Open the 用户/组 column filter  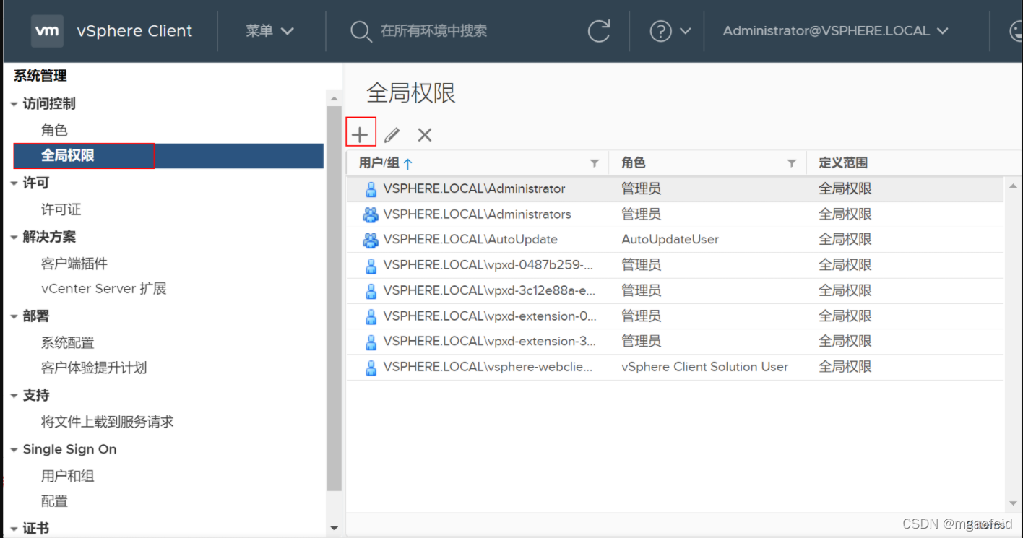[x=595, y=163]
